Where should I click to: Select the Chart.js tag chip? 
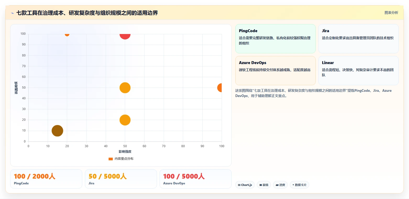click(245, 185)
